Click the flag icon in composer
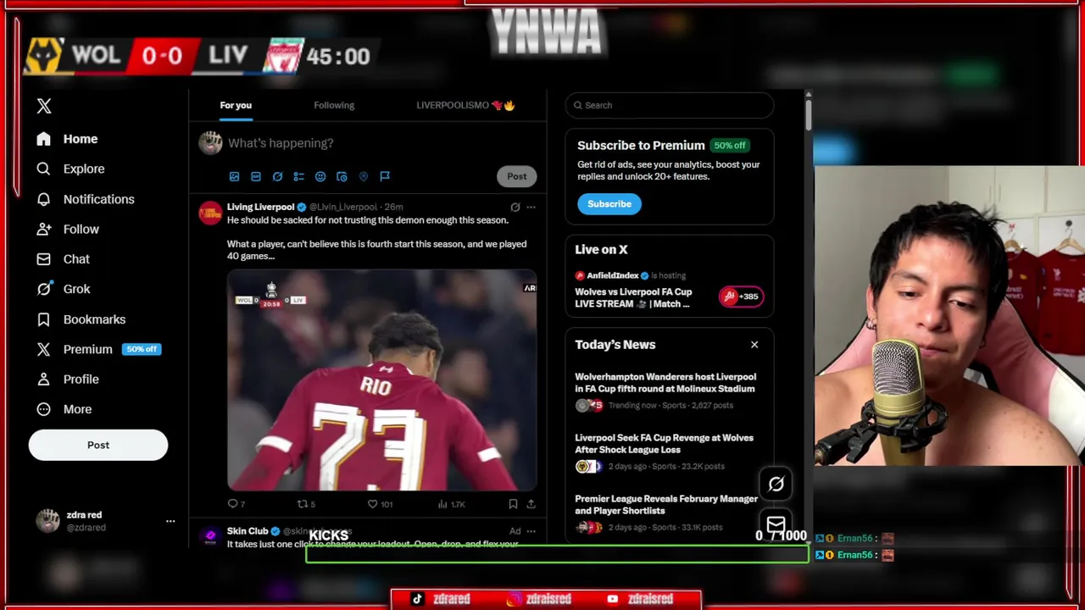Image resolution: width=1085 pixels, height=610 pixels. point(385,176)
